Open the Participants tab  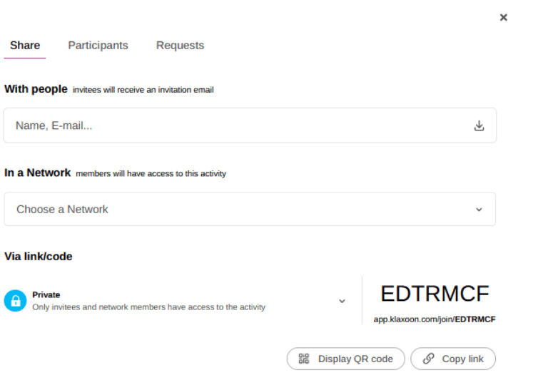coord(98,46)
